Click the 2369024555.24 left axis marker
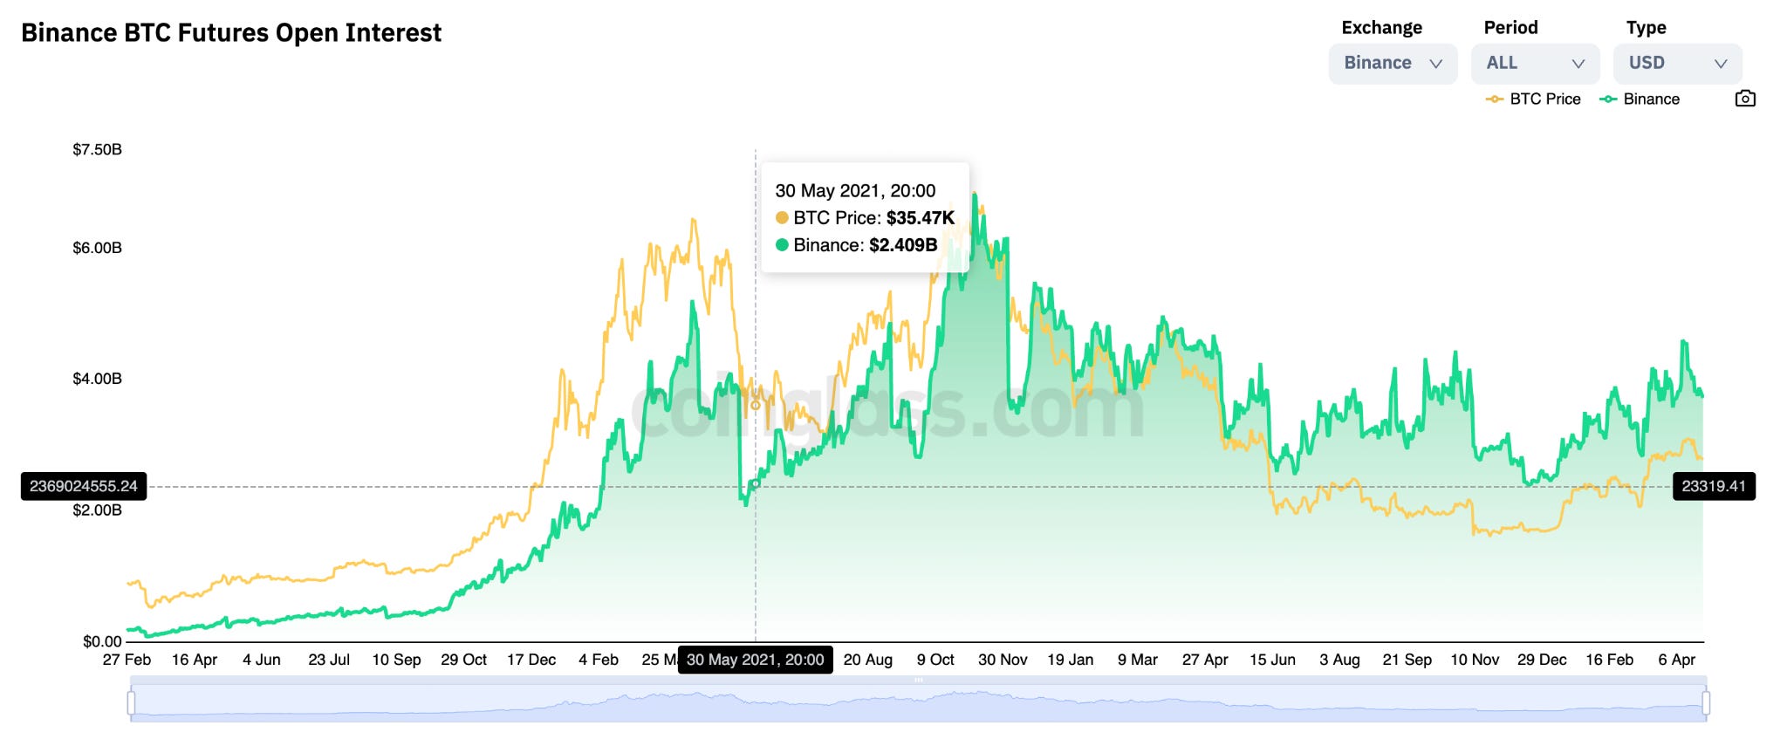 point(84,487)
